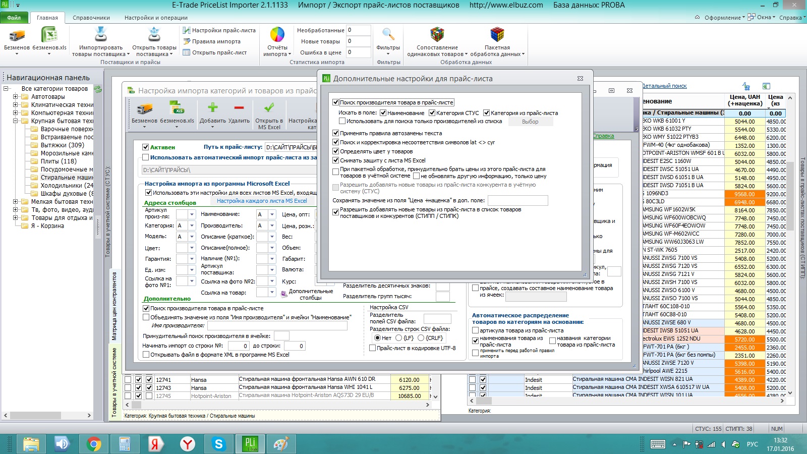Open Пакетная обработка данных cube icon
Image resolution: width=807 pixels, height=454 pixels.
pyautogui.click(x=497, y=35)
